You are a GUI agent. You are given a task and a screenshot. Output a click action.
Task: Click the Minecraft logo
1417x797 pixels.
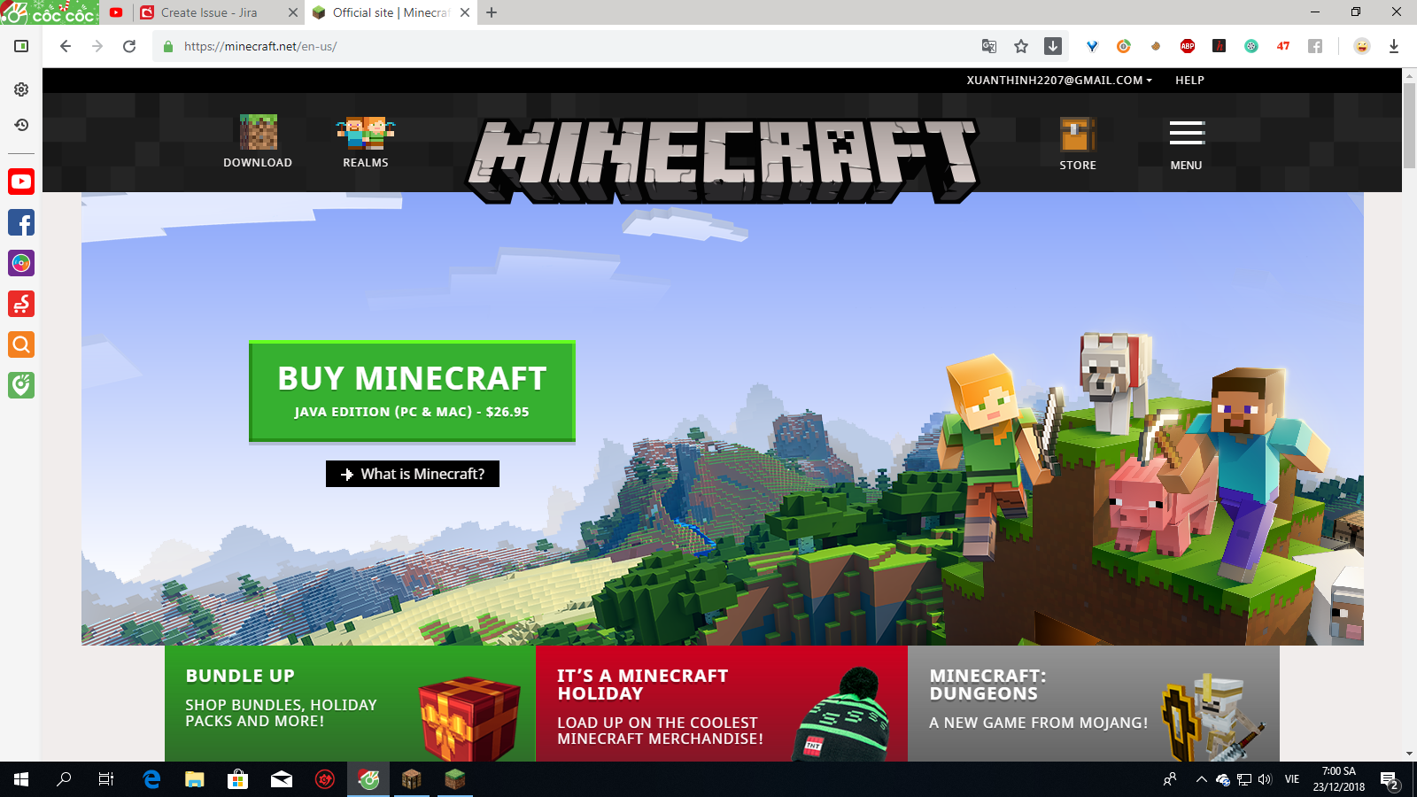723,161
